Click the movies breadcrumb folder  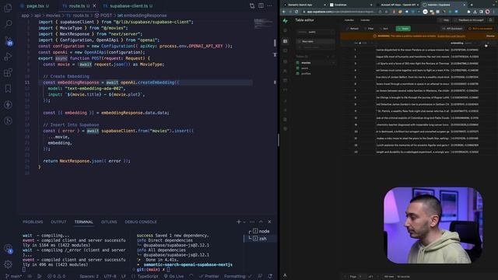[x=53, y=16]
